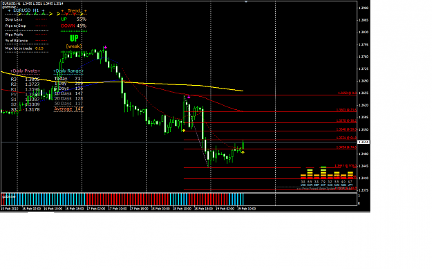Click the goldminer label in the indicator subwindow
Viewport: 432px width, 269px height.
9,196
